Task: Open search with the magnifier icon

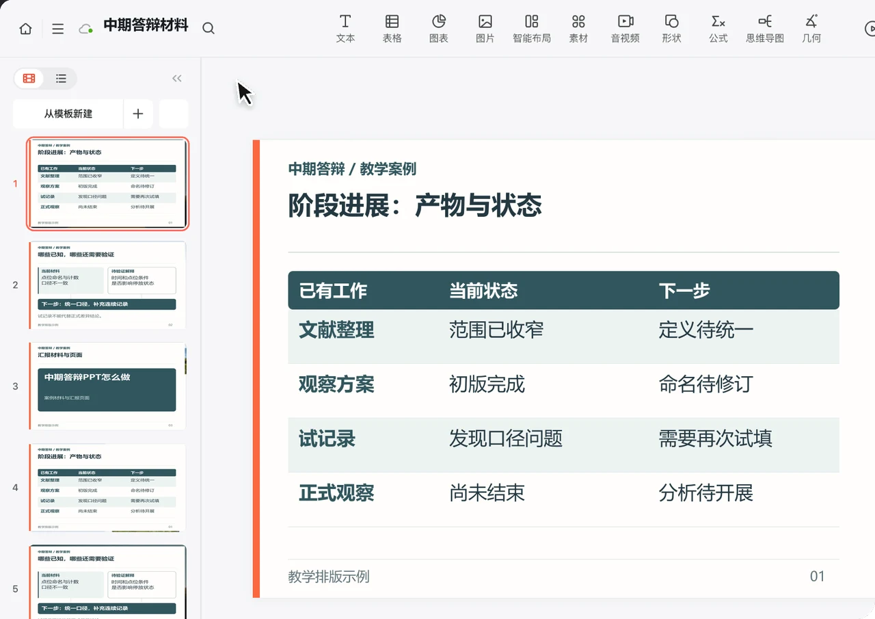Action: point(208,29)
